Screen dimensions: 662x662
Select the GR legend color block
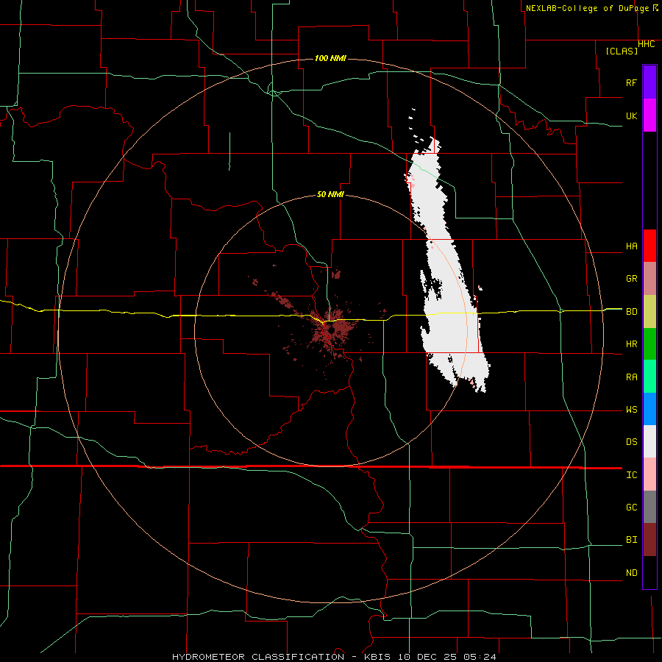pos(649,279)
